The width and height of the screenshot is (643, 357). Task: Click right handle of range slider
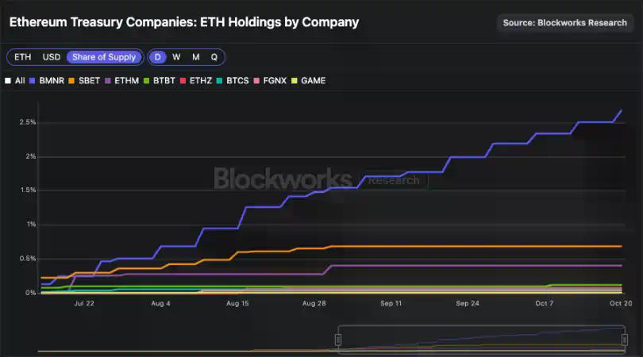624,340
